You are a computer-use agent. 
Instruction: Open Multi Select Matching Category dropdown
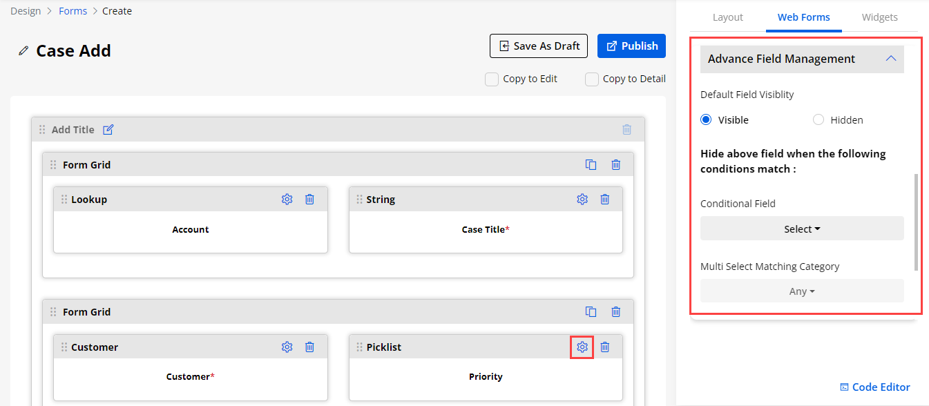click(801, 291)
